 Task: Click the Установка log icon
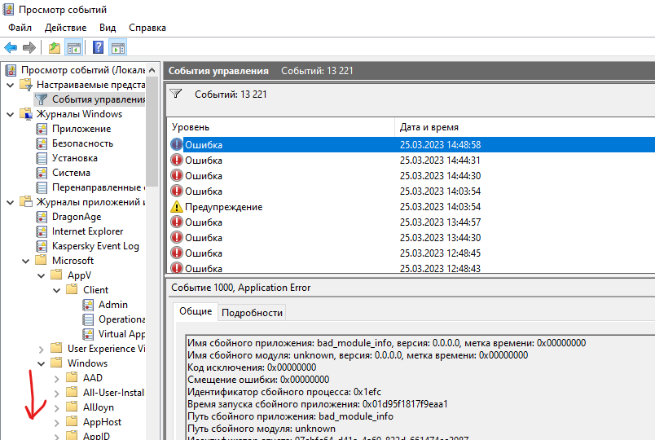[x=42, y=158]
